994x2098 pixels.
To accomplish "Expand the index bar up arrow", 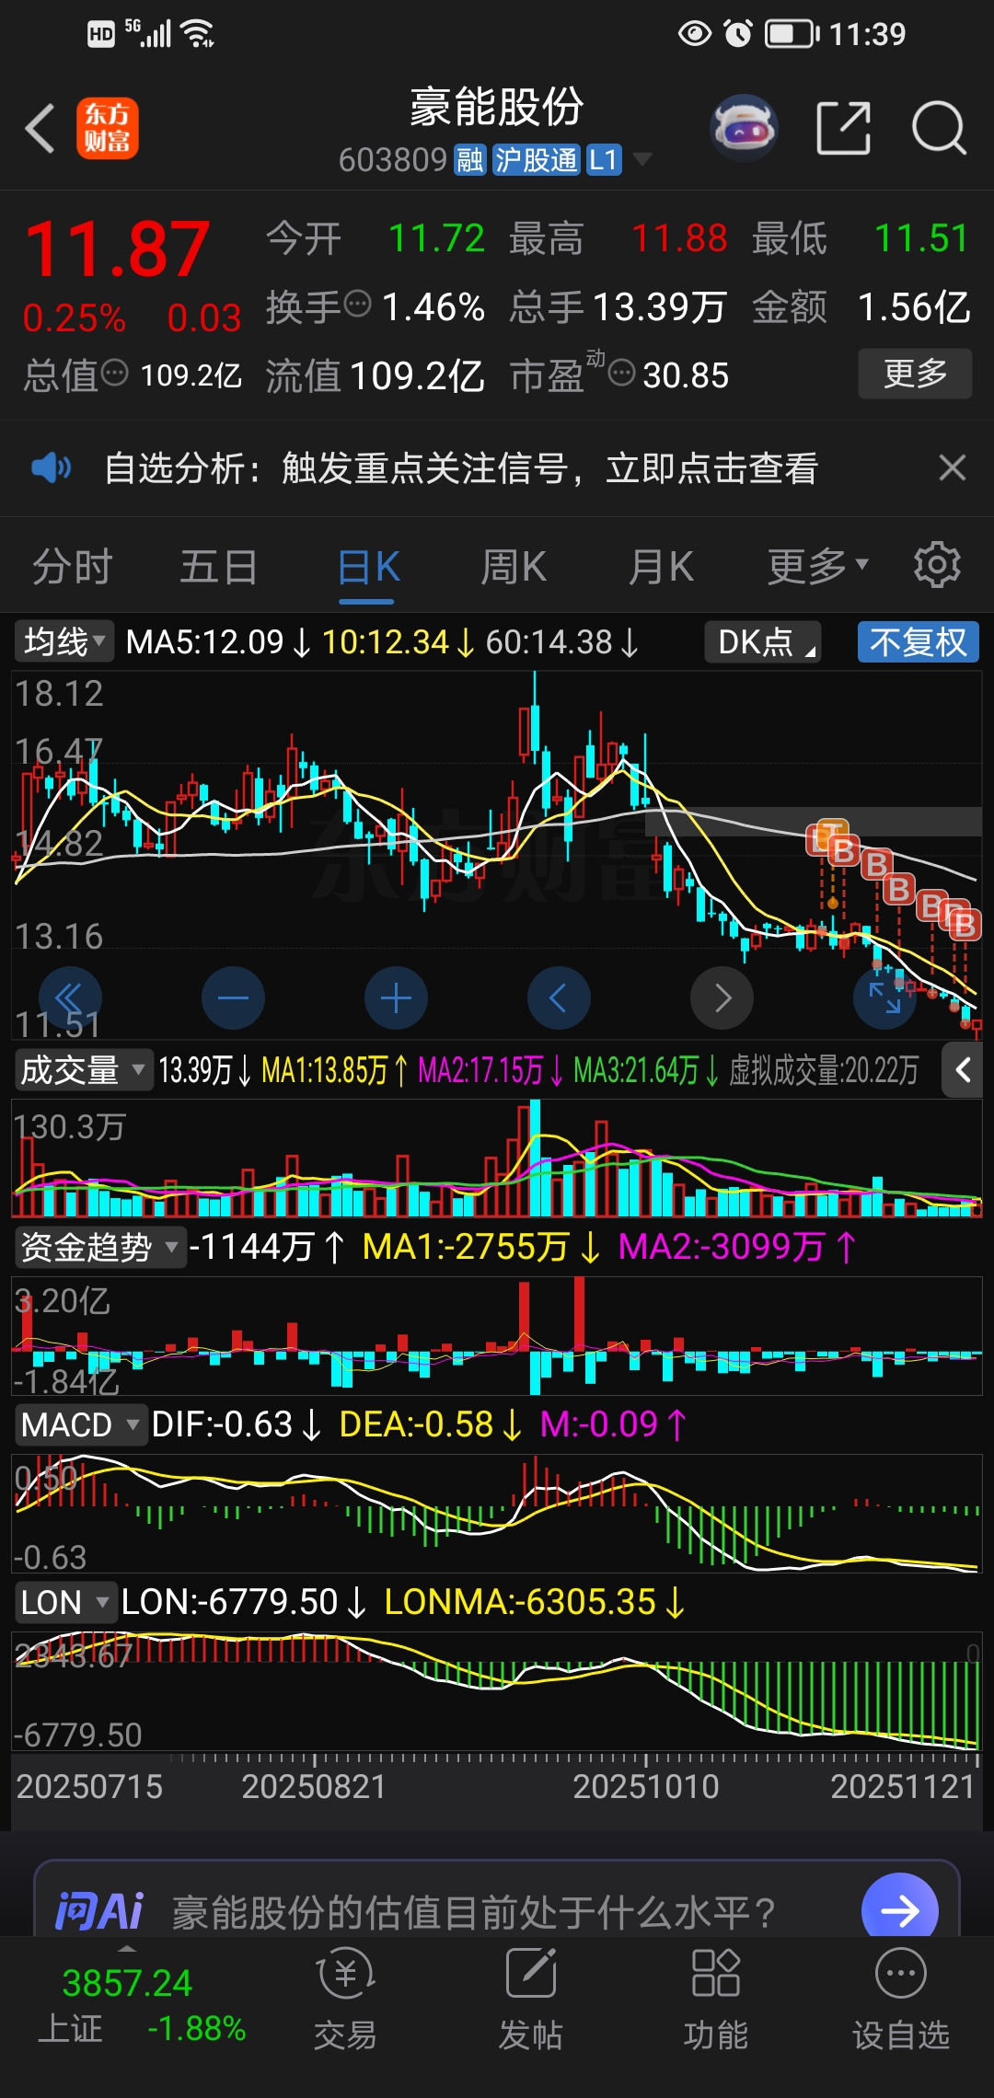I will click(x=127, y=1949).
